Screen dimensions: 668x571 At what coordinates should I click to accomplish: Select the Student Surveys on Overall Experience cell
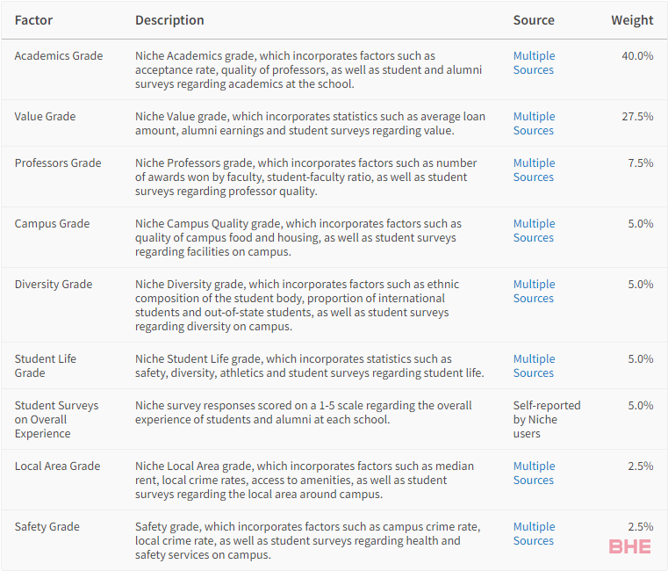click(x=56, y=419)
